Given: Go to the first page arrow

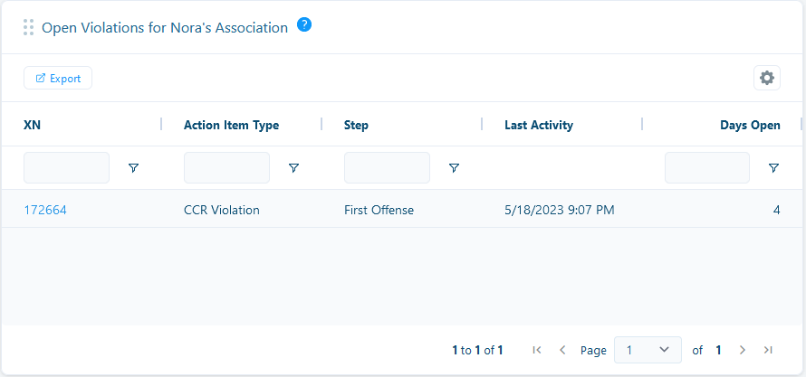Looking at the screenshot, I should coord(537,350).
